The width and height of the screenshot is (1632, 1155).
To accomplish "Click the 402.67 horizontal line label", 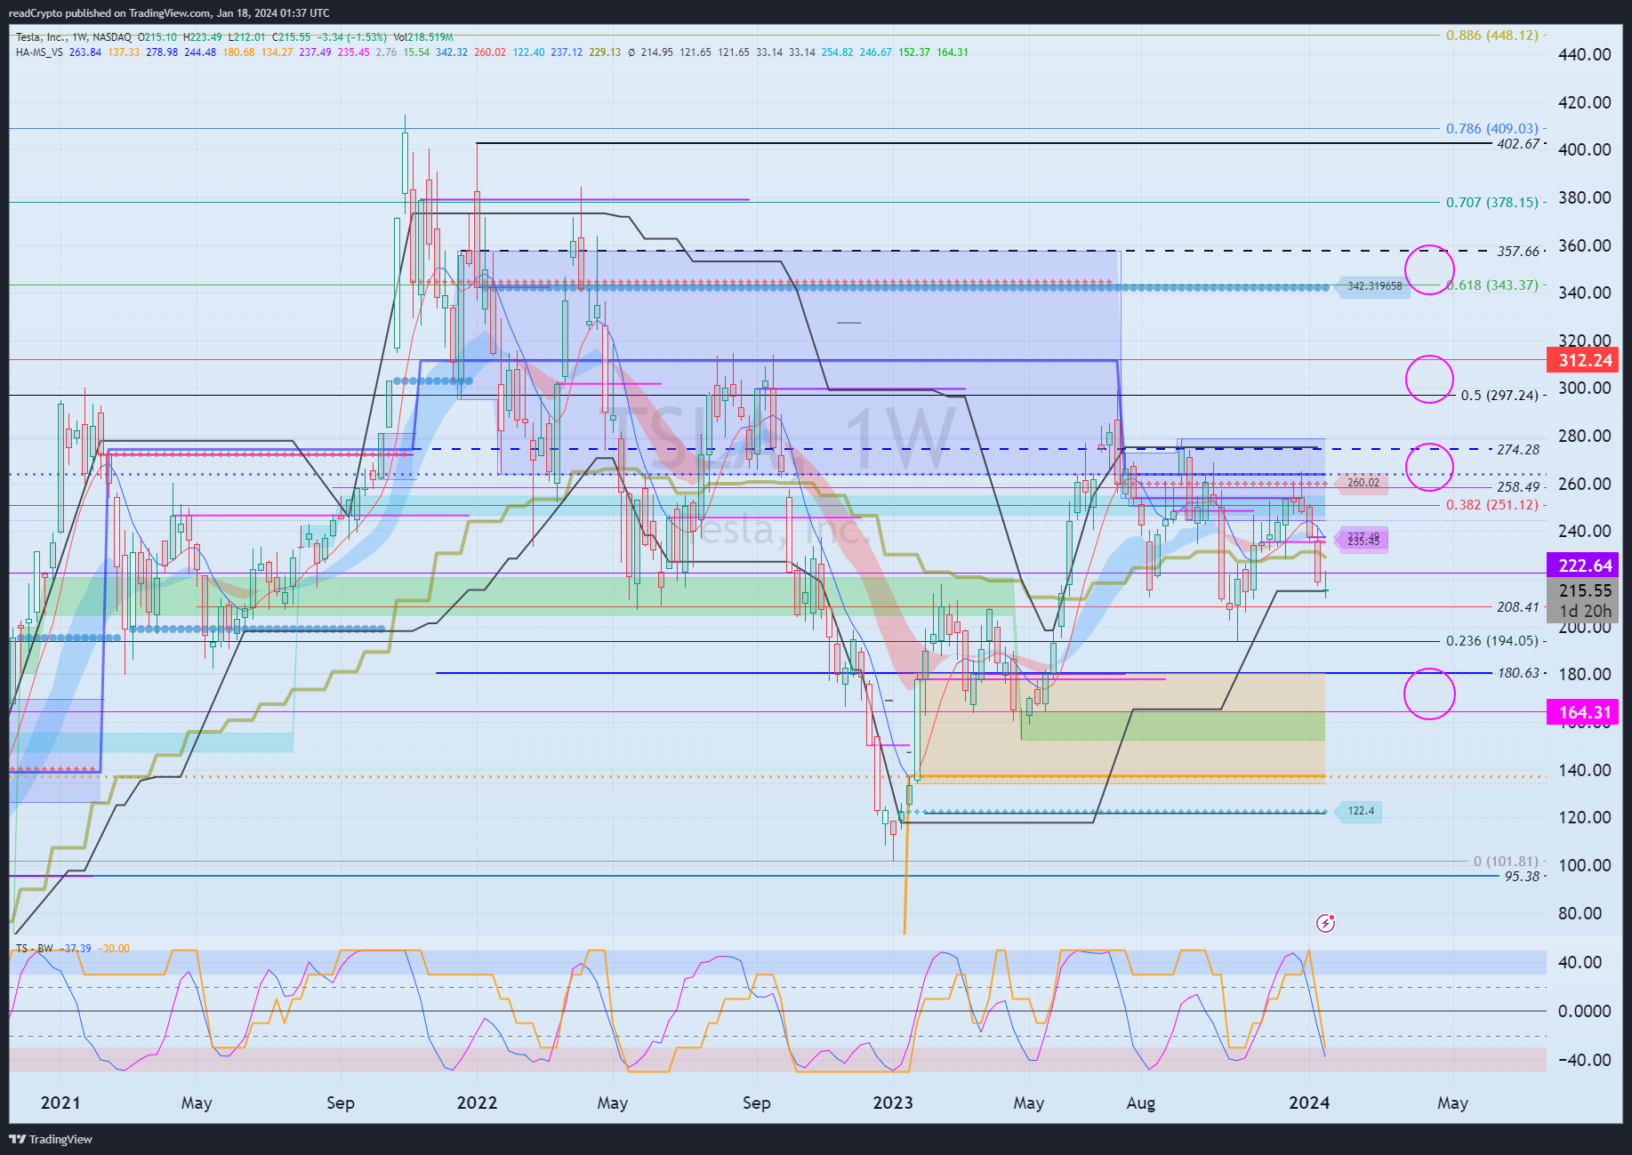I will 1518,144.
